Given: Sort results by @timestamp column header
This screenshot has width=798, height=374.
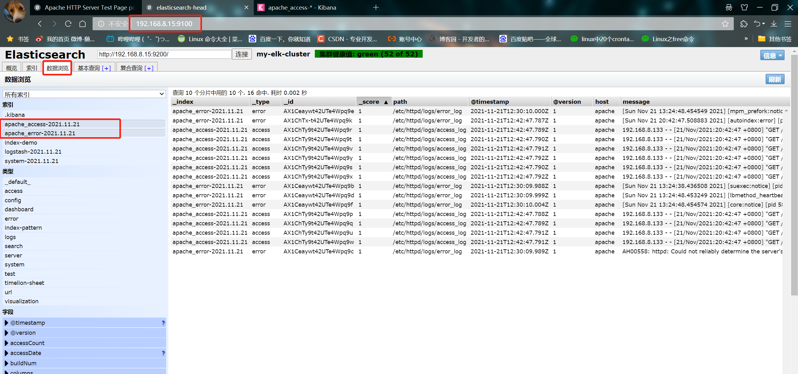Looking at the screenshot, I should (x=510, y=102).
